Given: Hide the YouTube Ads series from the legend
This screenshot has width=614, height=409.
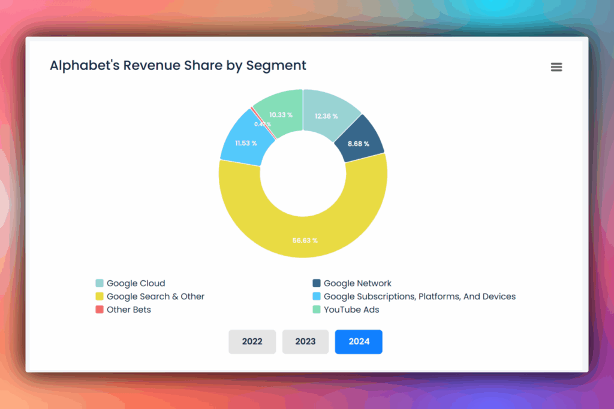Looking at the screenshot, I should click(351, 310).
